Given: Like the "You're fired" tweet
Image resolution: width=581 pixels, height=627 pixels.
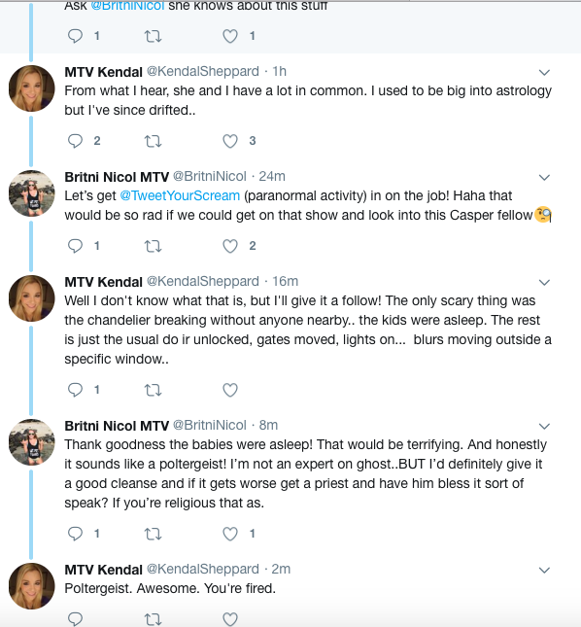Looking at the screenshot, I should pyautogui.click(x=230, y=619).
